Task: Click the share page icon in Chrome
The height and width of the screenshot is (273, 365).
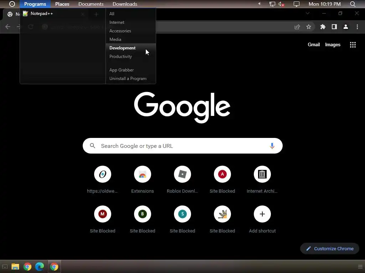Action: [x=297, y=27]
